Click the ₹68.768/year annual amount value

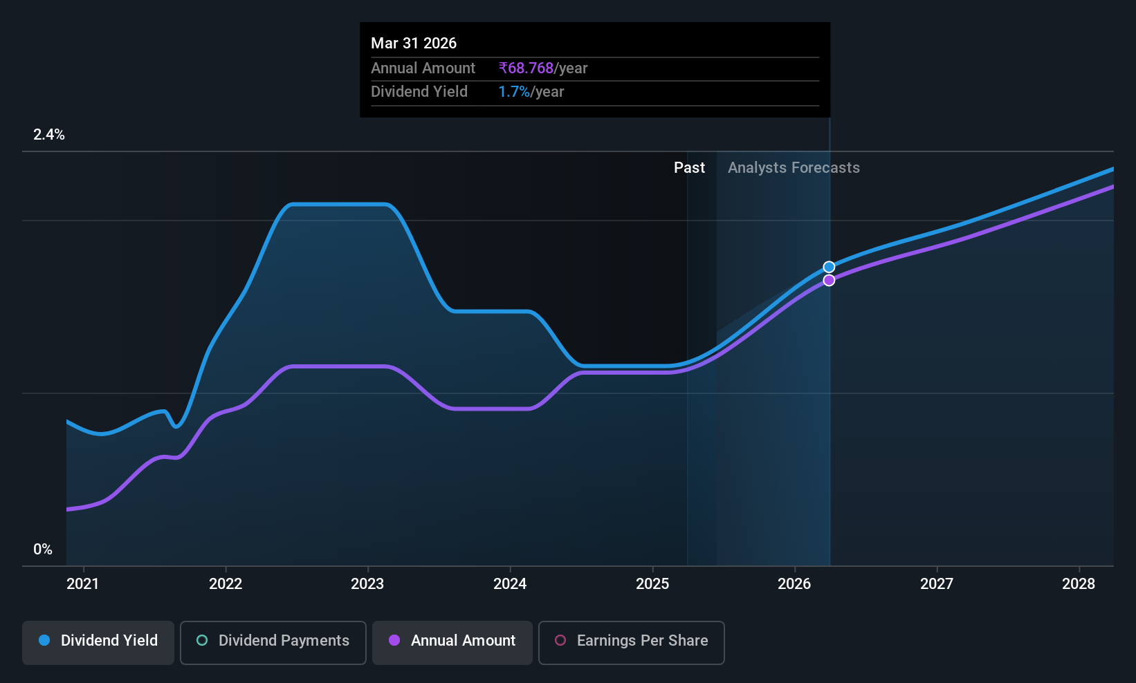(x=543, y=68)
